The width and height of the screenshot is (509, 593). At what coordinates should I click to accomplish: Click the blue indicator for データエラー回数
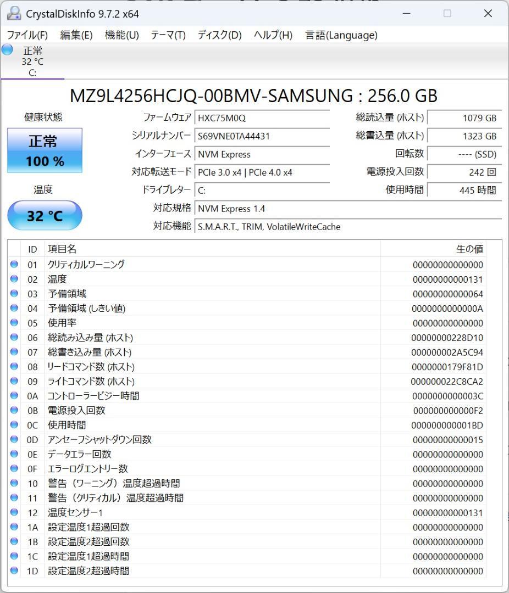coord(15,454)
